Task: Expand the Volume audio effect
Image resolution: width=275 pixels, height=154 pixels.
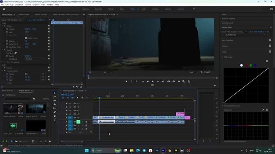Action: pyautogui.click(x=3, y=68)
